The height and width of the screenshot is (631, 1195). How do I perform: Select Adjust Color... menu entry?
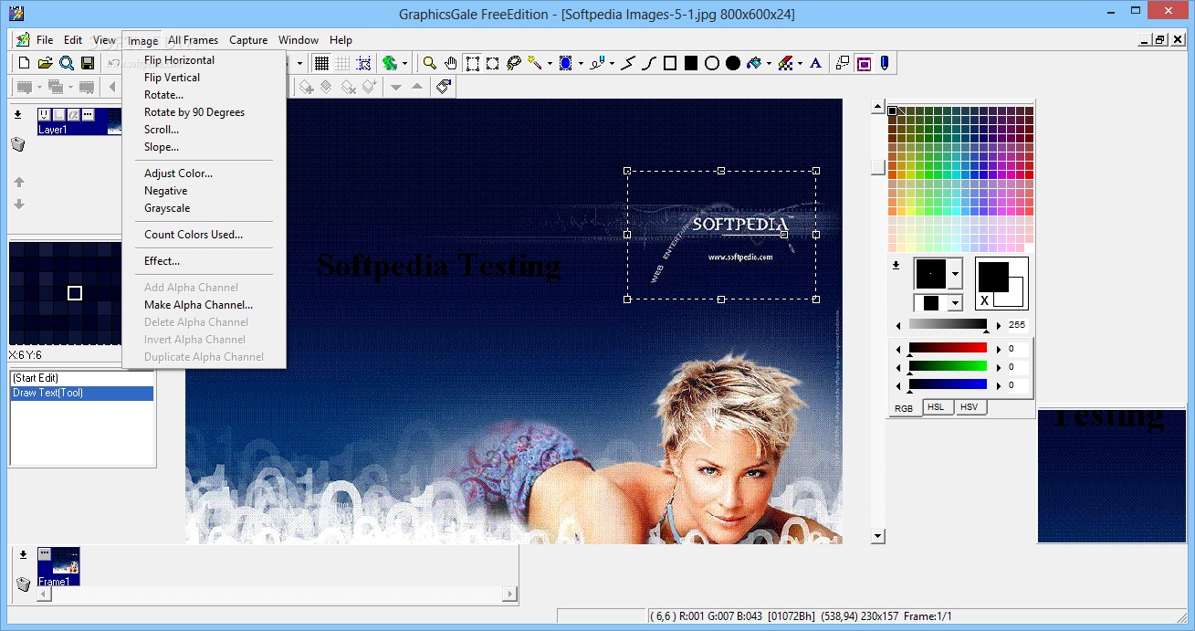point(178,174)
